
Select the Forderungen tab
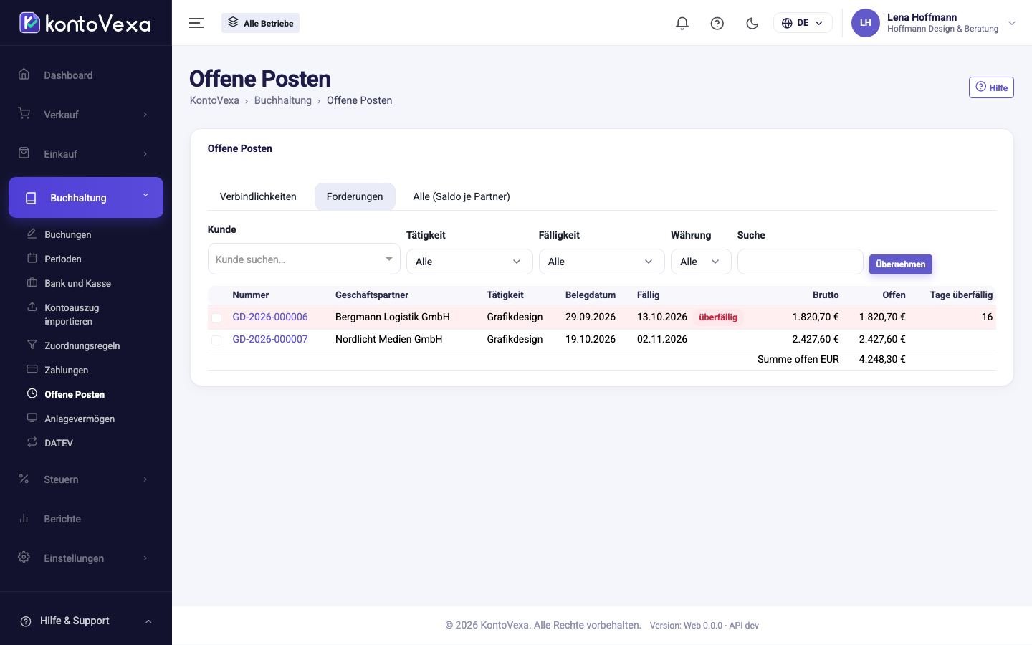[355, 196]
